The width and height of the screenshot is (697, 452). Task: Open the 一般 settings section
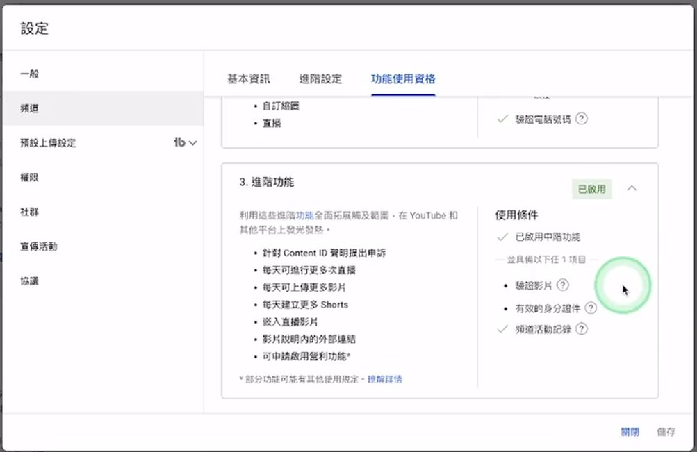pos(103,74)
